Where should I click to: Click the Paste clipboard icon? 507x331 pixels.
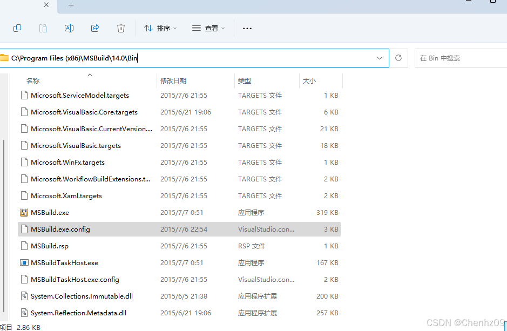click(x=43, y=28)
